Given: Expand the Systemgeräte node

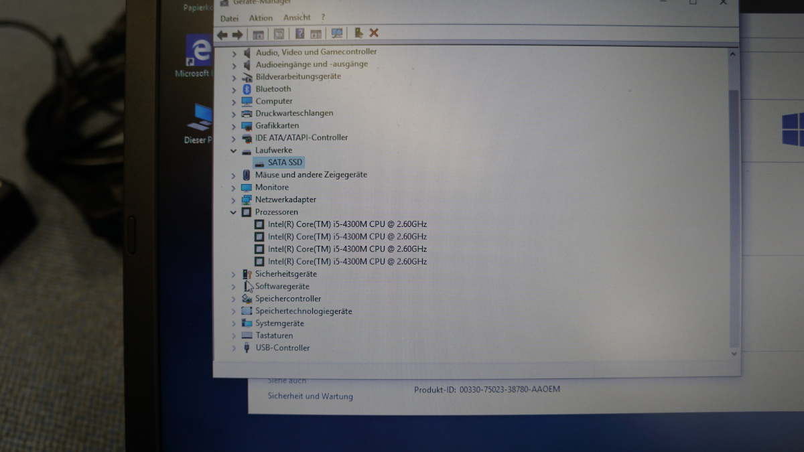Looking at the screenshot, I should point(234,323).
